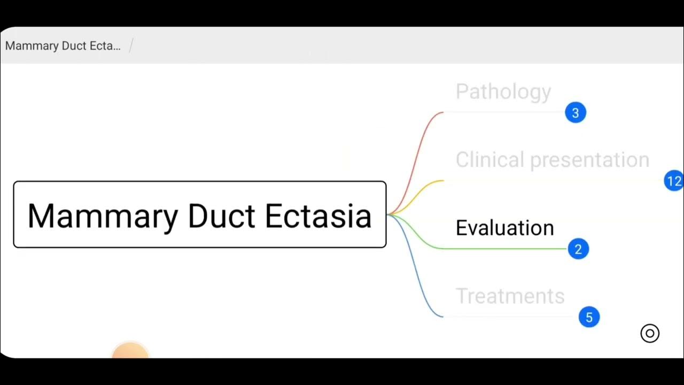Expand the Pathology node's 3 badge
This screenshot has height=385, width=684.
[x=576, y=113]
